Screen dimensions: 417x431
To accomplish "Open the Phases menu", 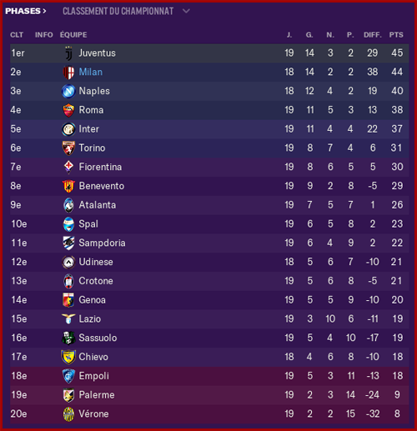I will pyautogui.click(x=26, y=11).
